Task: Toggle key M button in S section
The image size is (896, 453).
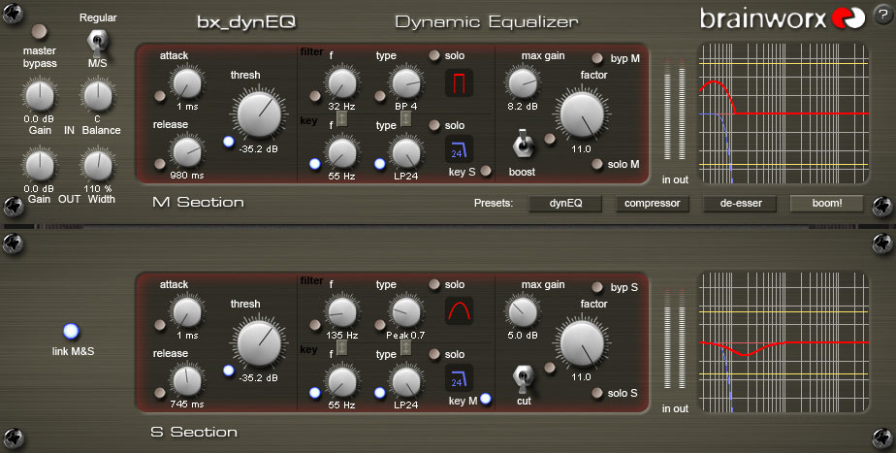Action: 486,399
